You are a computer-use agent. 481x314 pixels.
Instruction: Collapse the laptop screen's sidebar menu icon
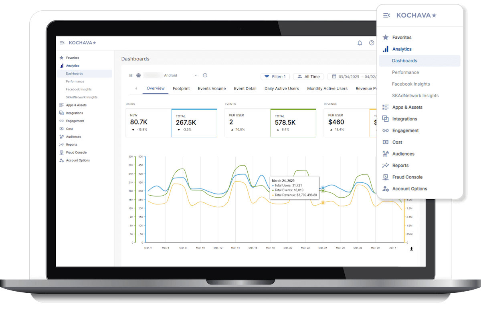(x=62, y=43)
